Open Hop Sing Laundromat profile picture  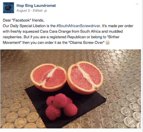[8, 8]
